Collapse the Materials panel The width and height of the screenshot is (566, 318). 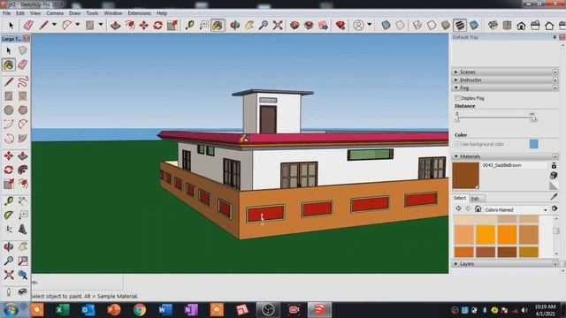(x=505, y=156)
